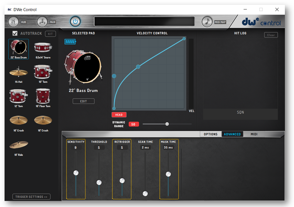
Task: Click the Dynamic Range slider handle
Action: (x=167, y=124)
